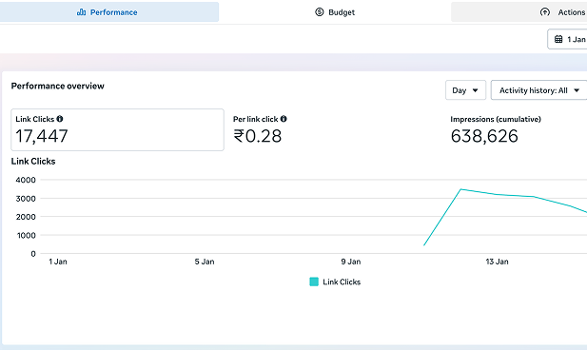
Task: Click the Budget dollar coin icon
Action: coord(320,12)
